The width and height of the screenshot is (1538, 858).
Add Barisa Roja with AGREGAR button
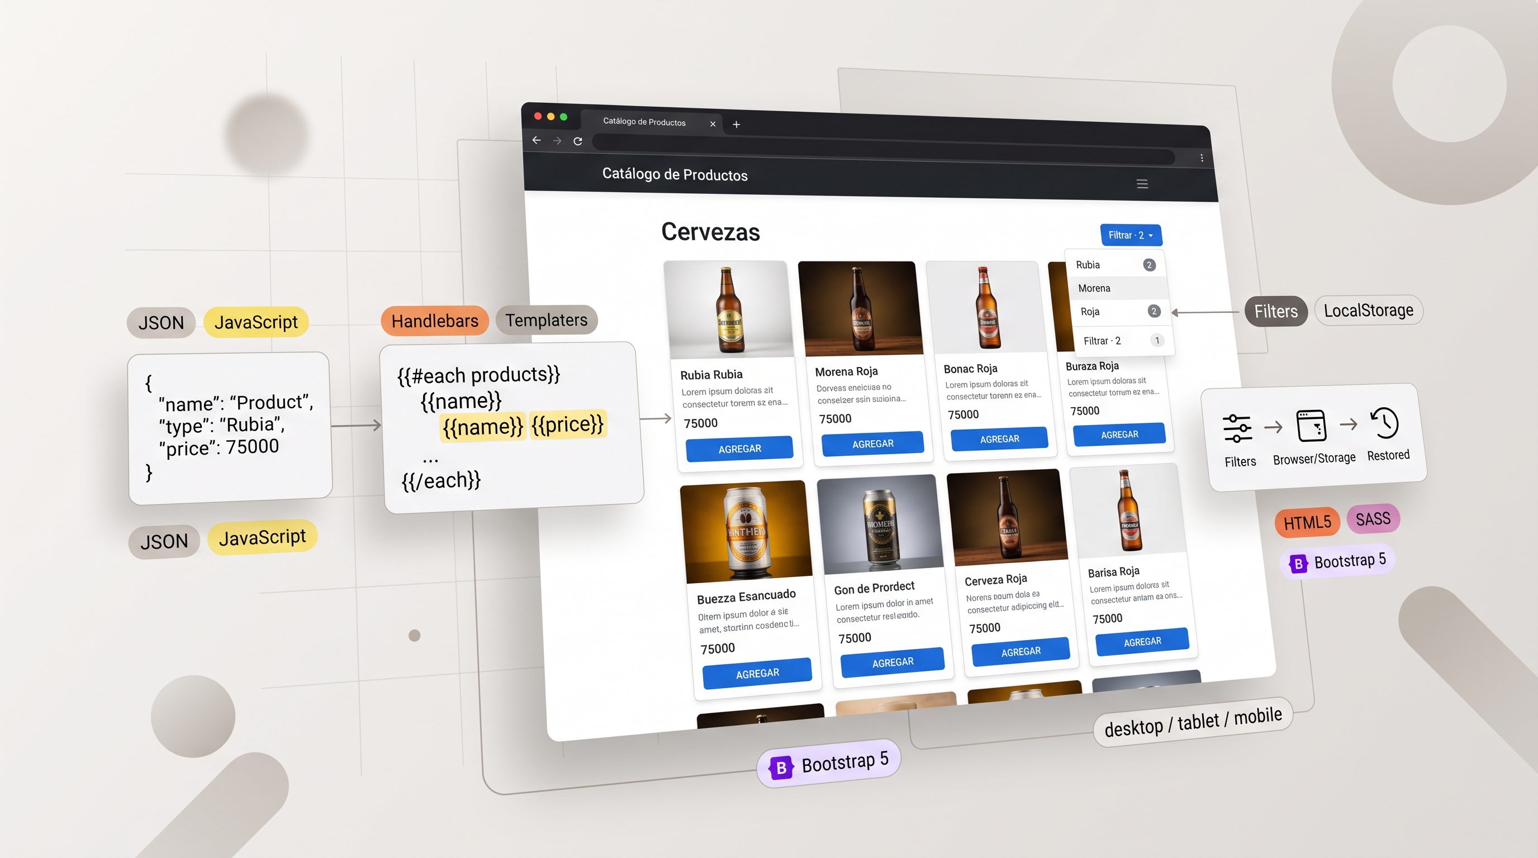(1142, 642)
